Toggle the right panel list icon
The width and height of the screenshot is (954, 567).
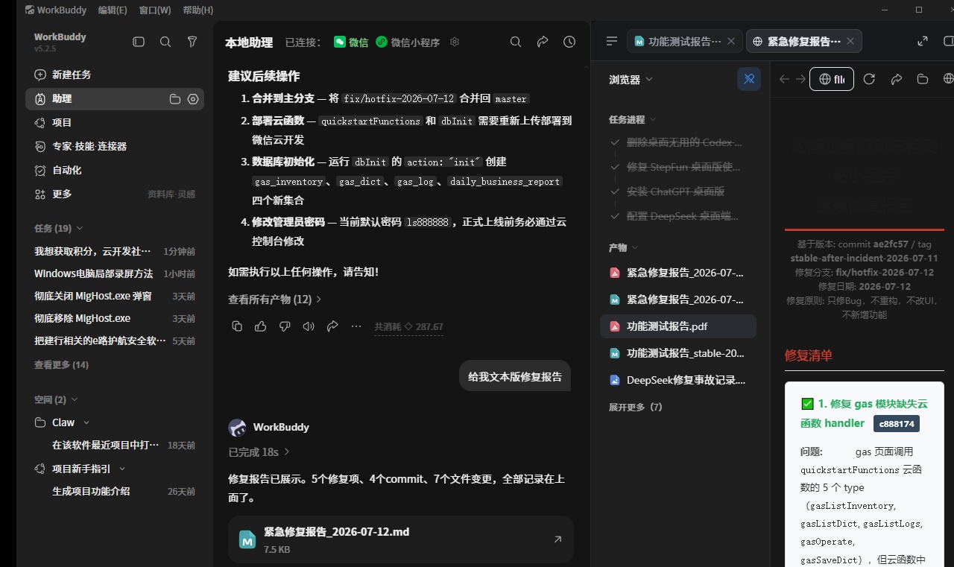[612, 41]
